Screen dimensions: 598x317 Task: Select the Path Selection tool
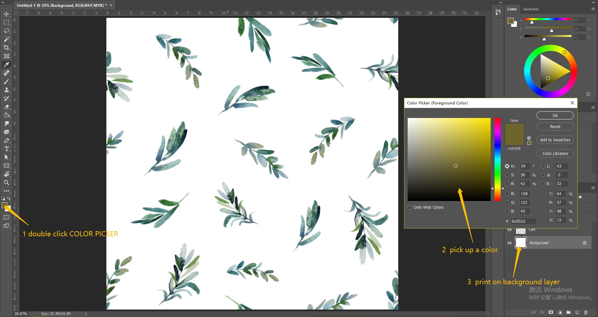(x=6, y=157)
